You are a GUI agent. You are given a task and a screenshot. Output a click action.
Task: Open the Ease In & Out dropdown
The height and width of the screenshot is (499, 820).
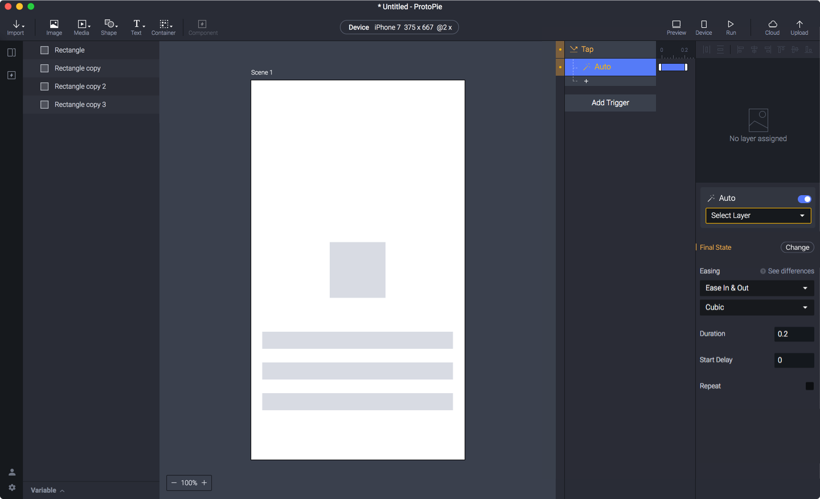[757, 288]
